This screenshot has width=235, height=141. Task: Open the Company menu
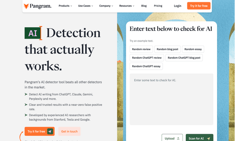click(106, 6)
